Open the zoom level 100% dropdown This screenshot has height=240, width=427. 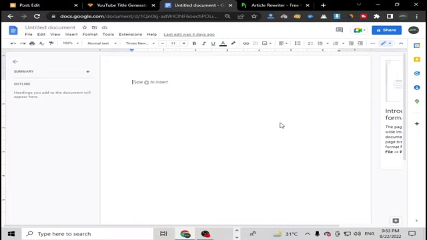click(x=71, y=43)
